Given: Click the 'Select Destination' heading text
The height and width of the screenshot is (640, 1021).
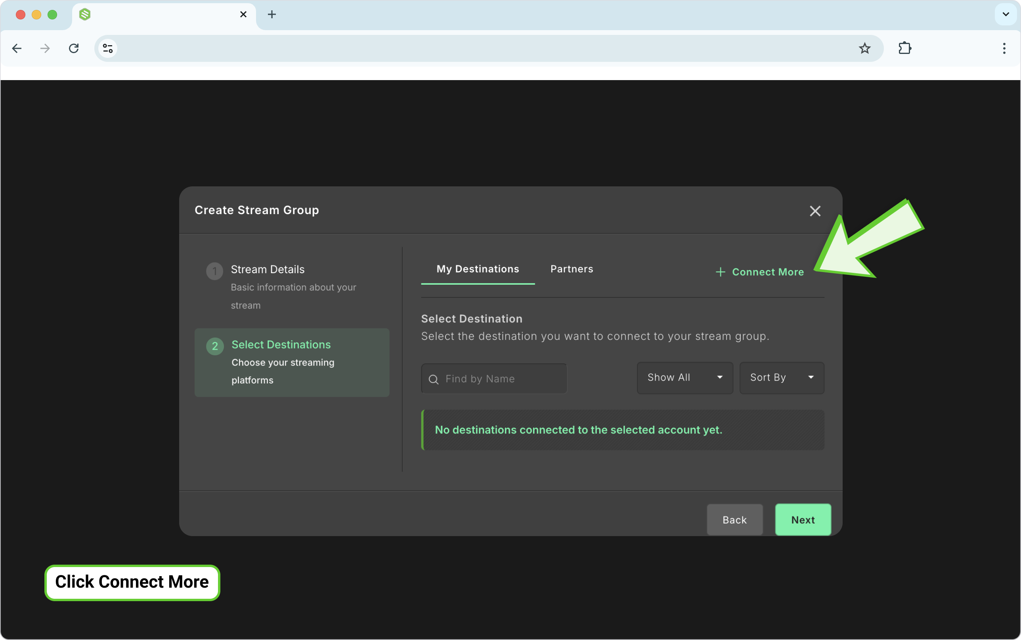Looking at the screenshot, I should click(472, 319).
